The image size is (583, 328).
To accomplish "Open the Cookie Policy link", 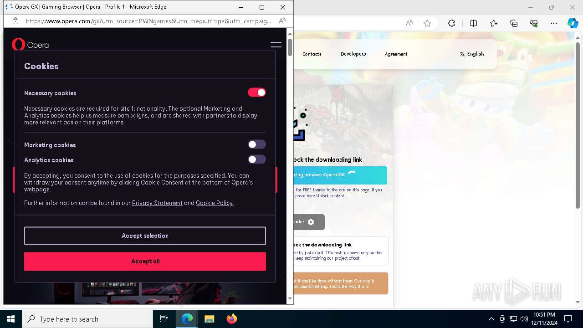I will [214, 203].
